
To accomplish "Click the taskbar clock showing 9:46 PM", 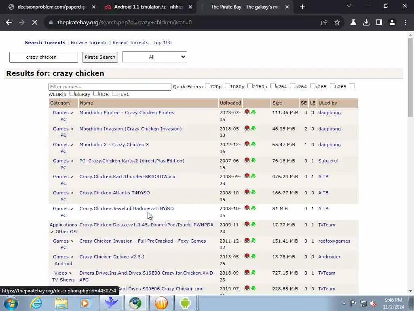I will [x=393, y=303].
